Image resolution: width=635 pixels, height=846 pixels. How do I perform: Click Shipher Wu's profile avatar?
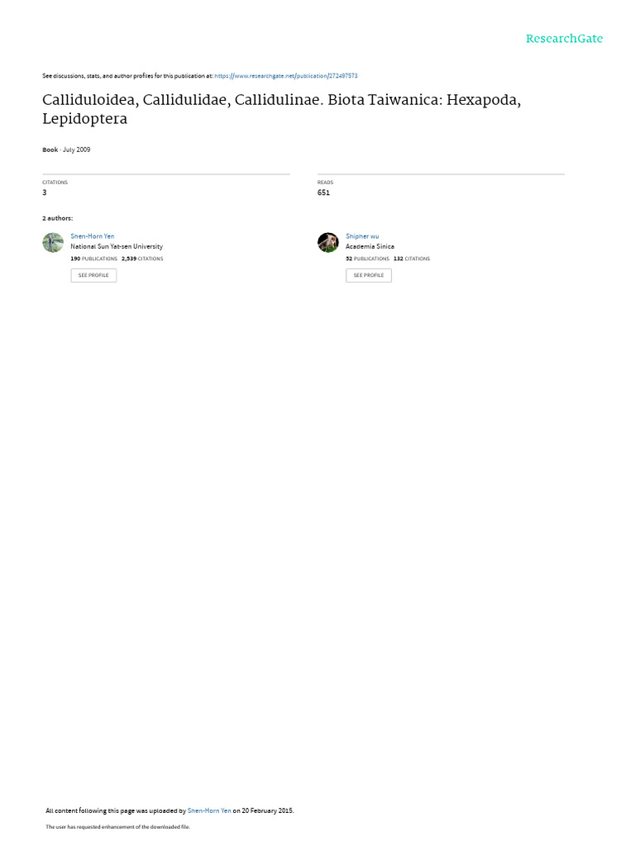click(327, 243)
